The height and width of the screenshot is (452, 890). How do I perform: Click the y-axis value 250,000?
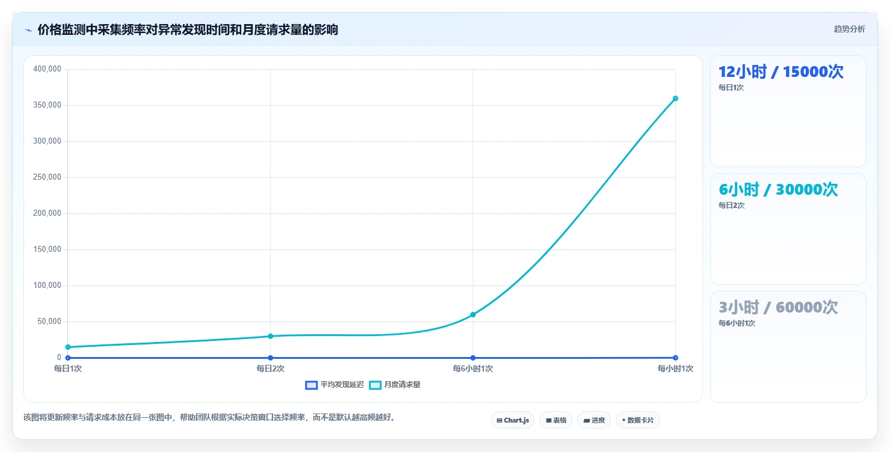(x=48, y=177)
